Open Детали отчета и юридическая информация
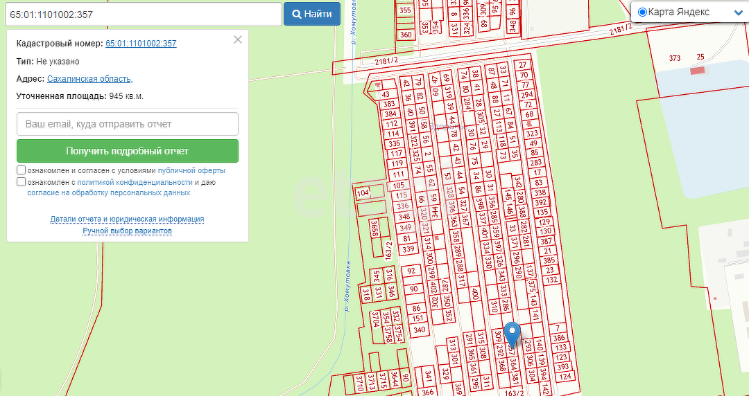This screenshot has height=396, width=749. point(127,219)
